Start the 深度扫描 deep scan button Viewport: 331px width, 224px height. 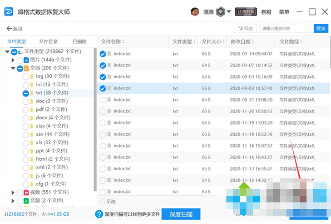pos(181,215)
